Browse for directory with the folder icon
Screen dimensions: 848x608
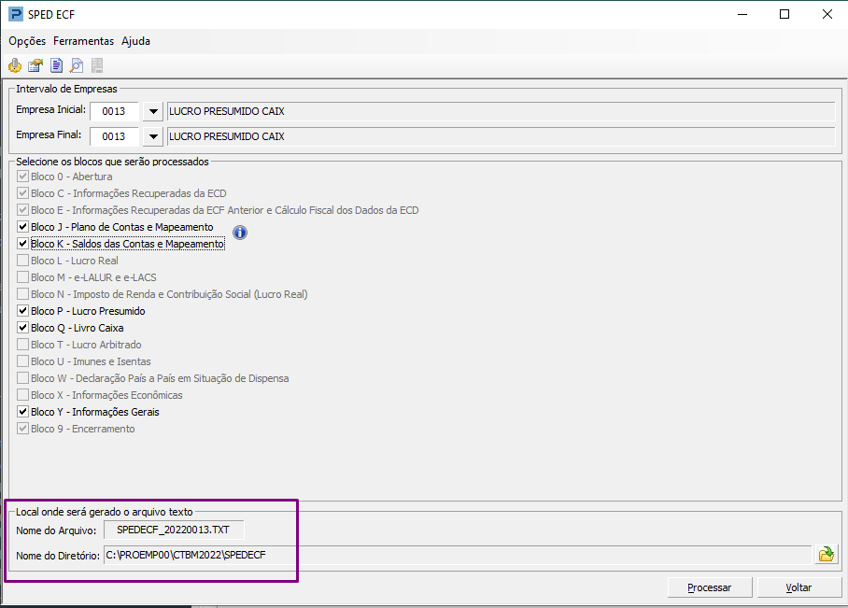pyautogui.click(x=827, y=555)
